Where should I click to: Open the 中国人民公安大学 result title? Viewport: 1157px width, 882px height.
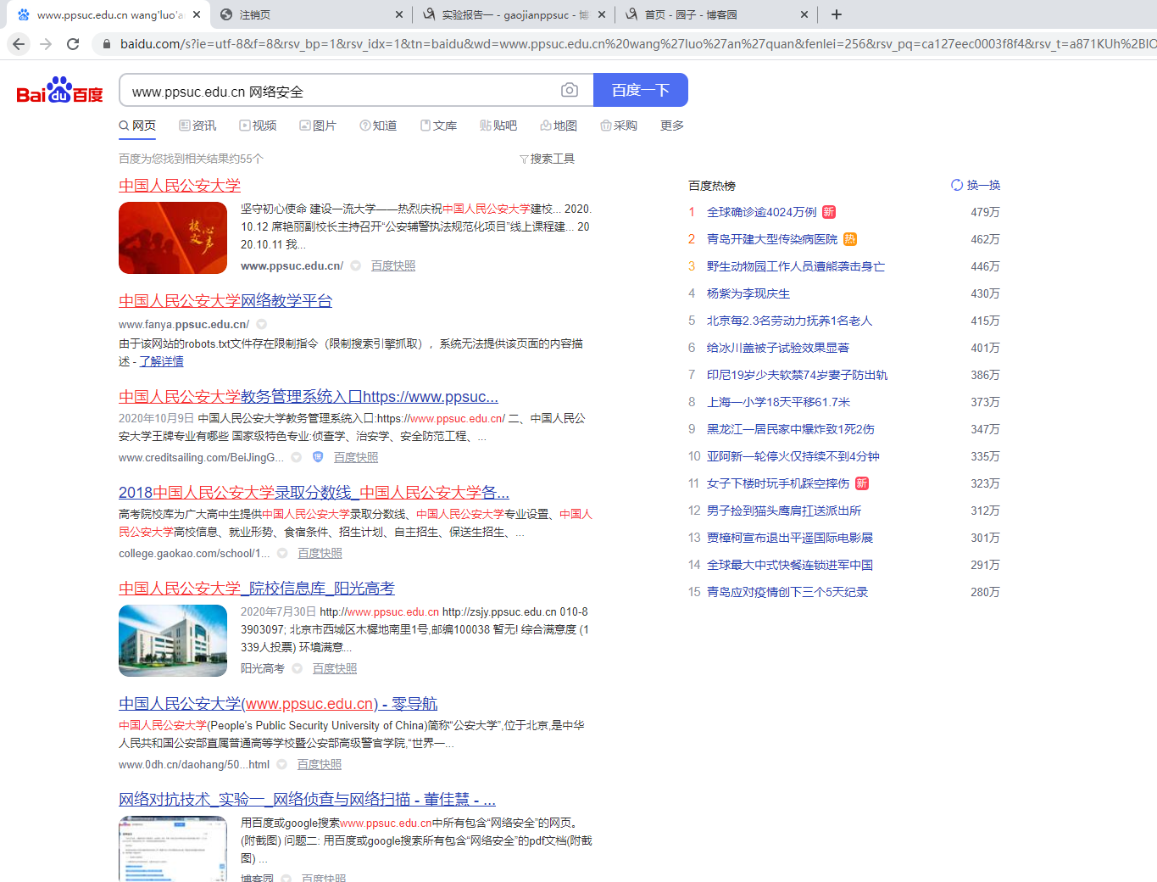click(x=180, y=186)
